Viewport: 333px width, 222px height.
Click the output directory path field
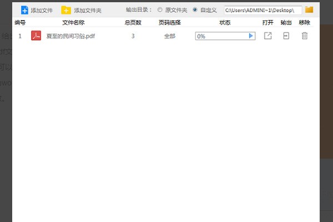click(x=262, y=10)
